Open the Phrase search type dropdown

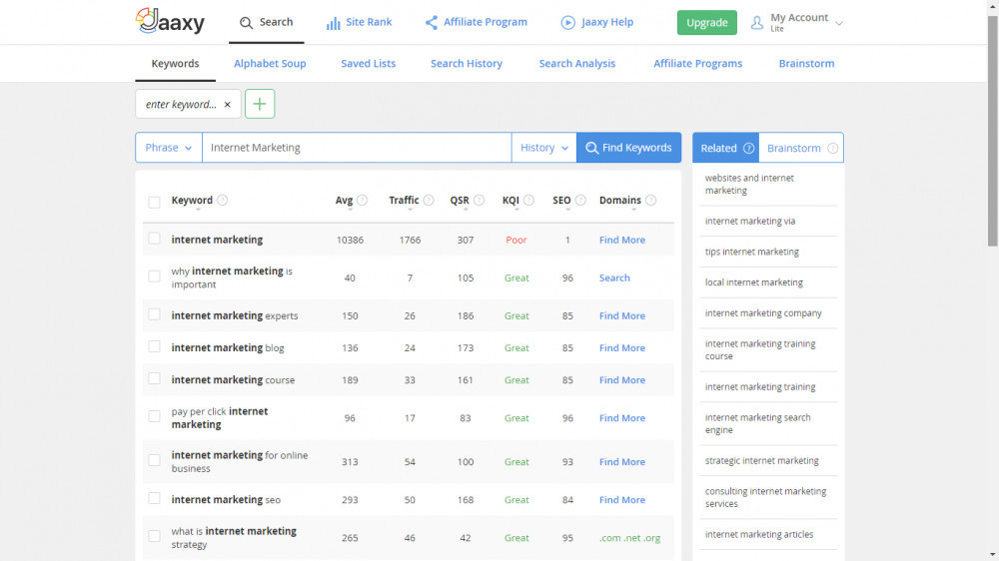169,148
